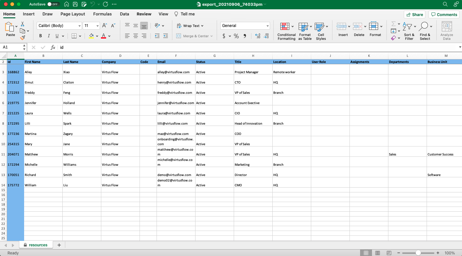The height and width of the screenshot is (256, 462).
Task: Click the Insert cells button
Action: (343, 30)
